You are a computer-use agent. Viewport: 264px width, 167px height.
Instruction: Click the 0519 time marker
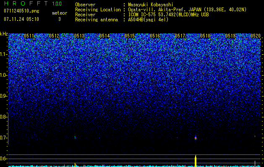point(230,36)
